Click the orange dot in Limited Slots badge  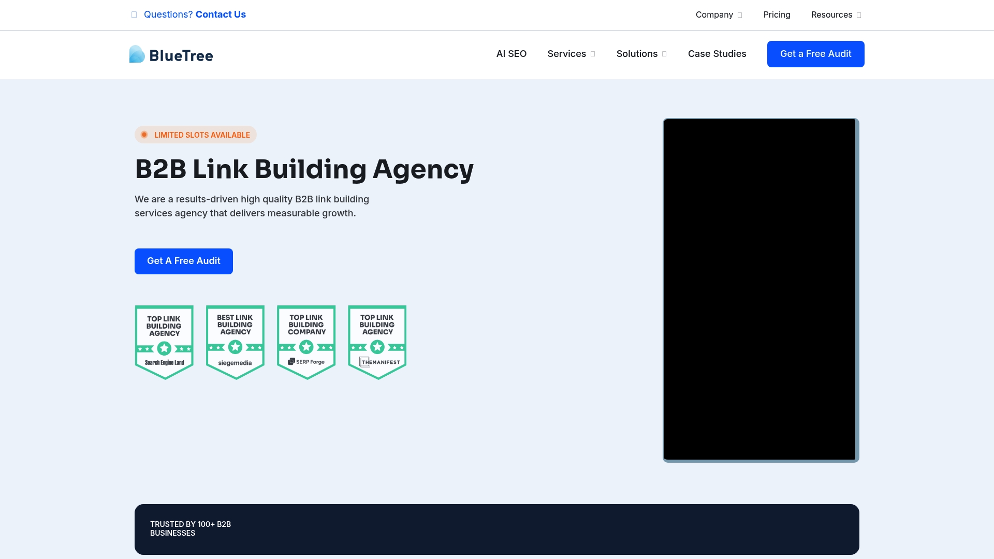(x=144, y=135)
